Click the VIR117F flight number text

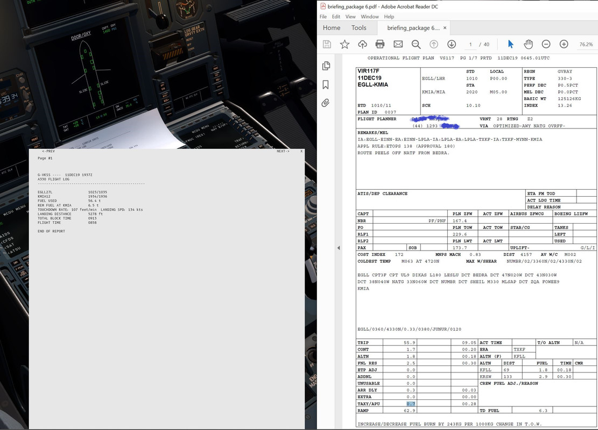pyautogui.click(x=368, y=71)
